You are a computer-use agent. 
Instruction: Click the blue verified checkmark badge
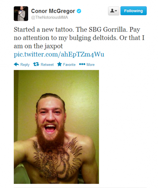pyautogui.click(x=79, y=11)
